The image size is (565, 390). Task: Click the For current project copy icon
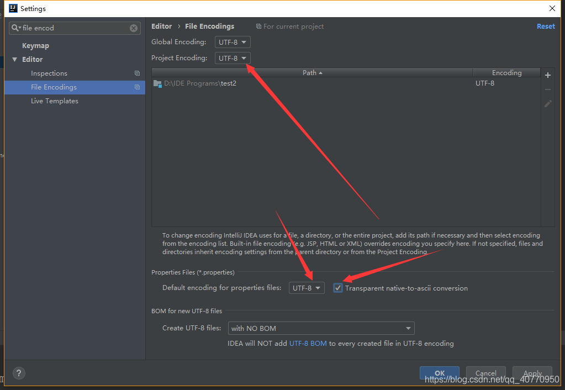pos(258,27)
